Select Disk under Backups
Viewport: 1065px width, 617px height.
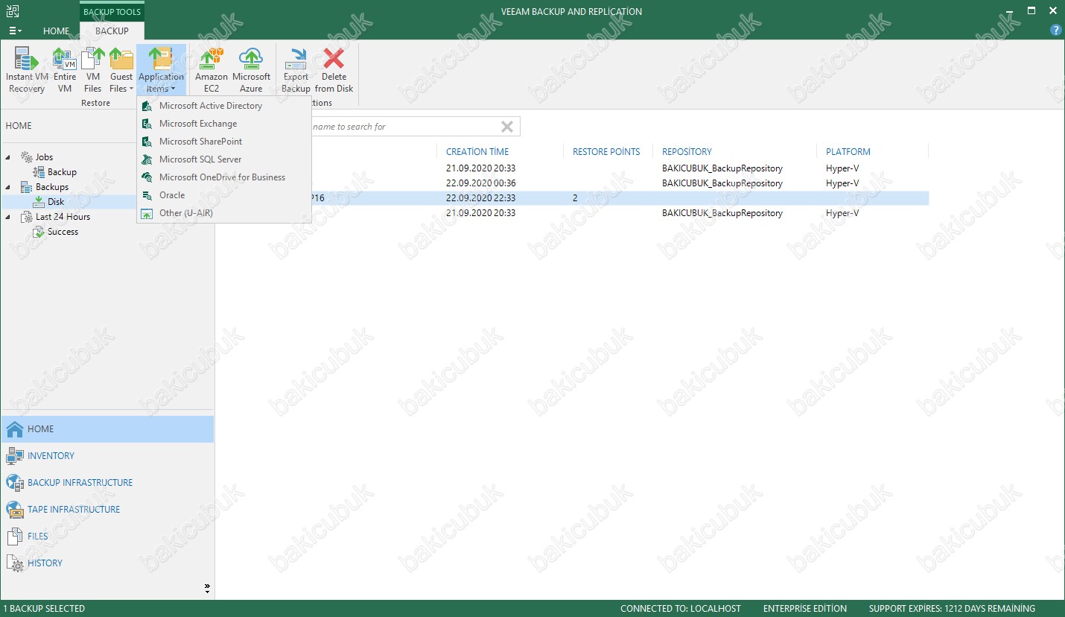tap(56, 202)
